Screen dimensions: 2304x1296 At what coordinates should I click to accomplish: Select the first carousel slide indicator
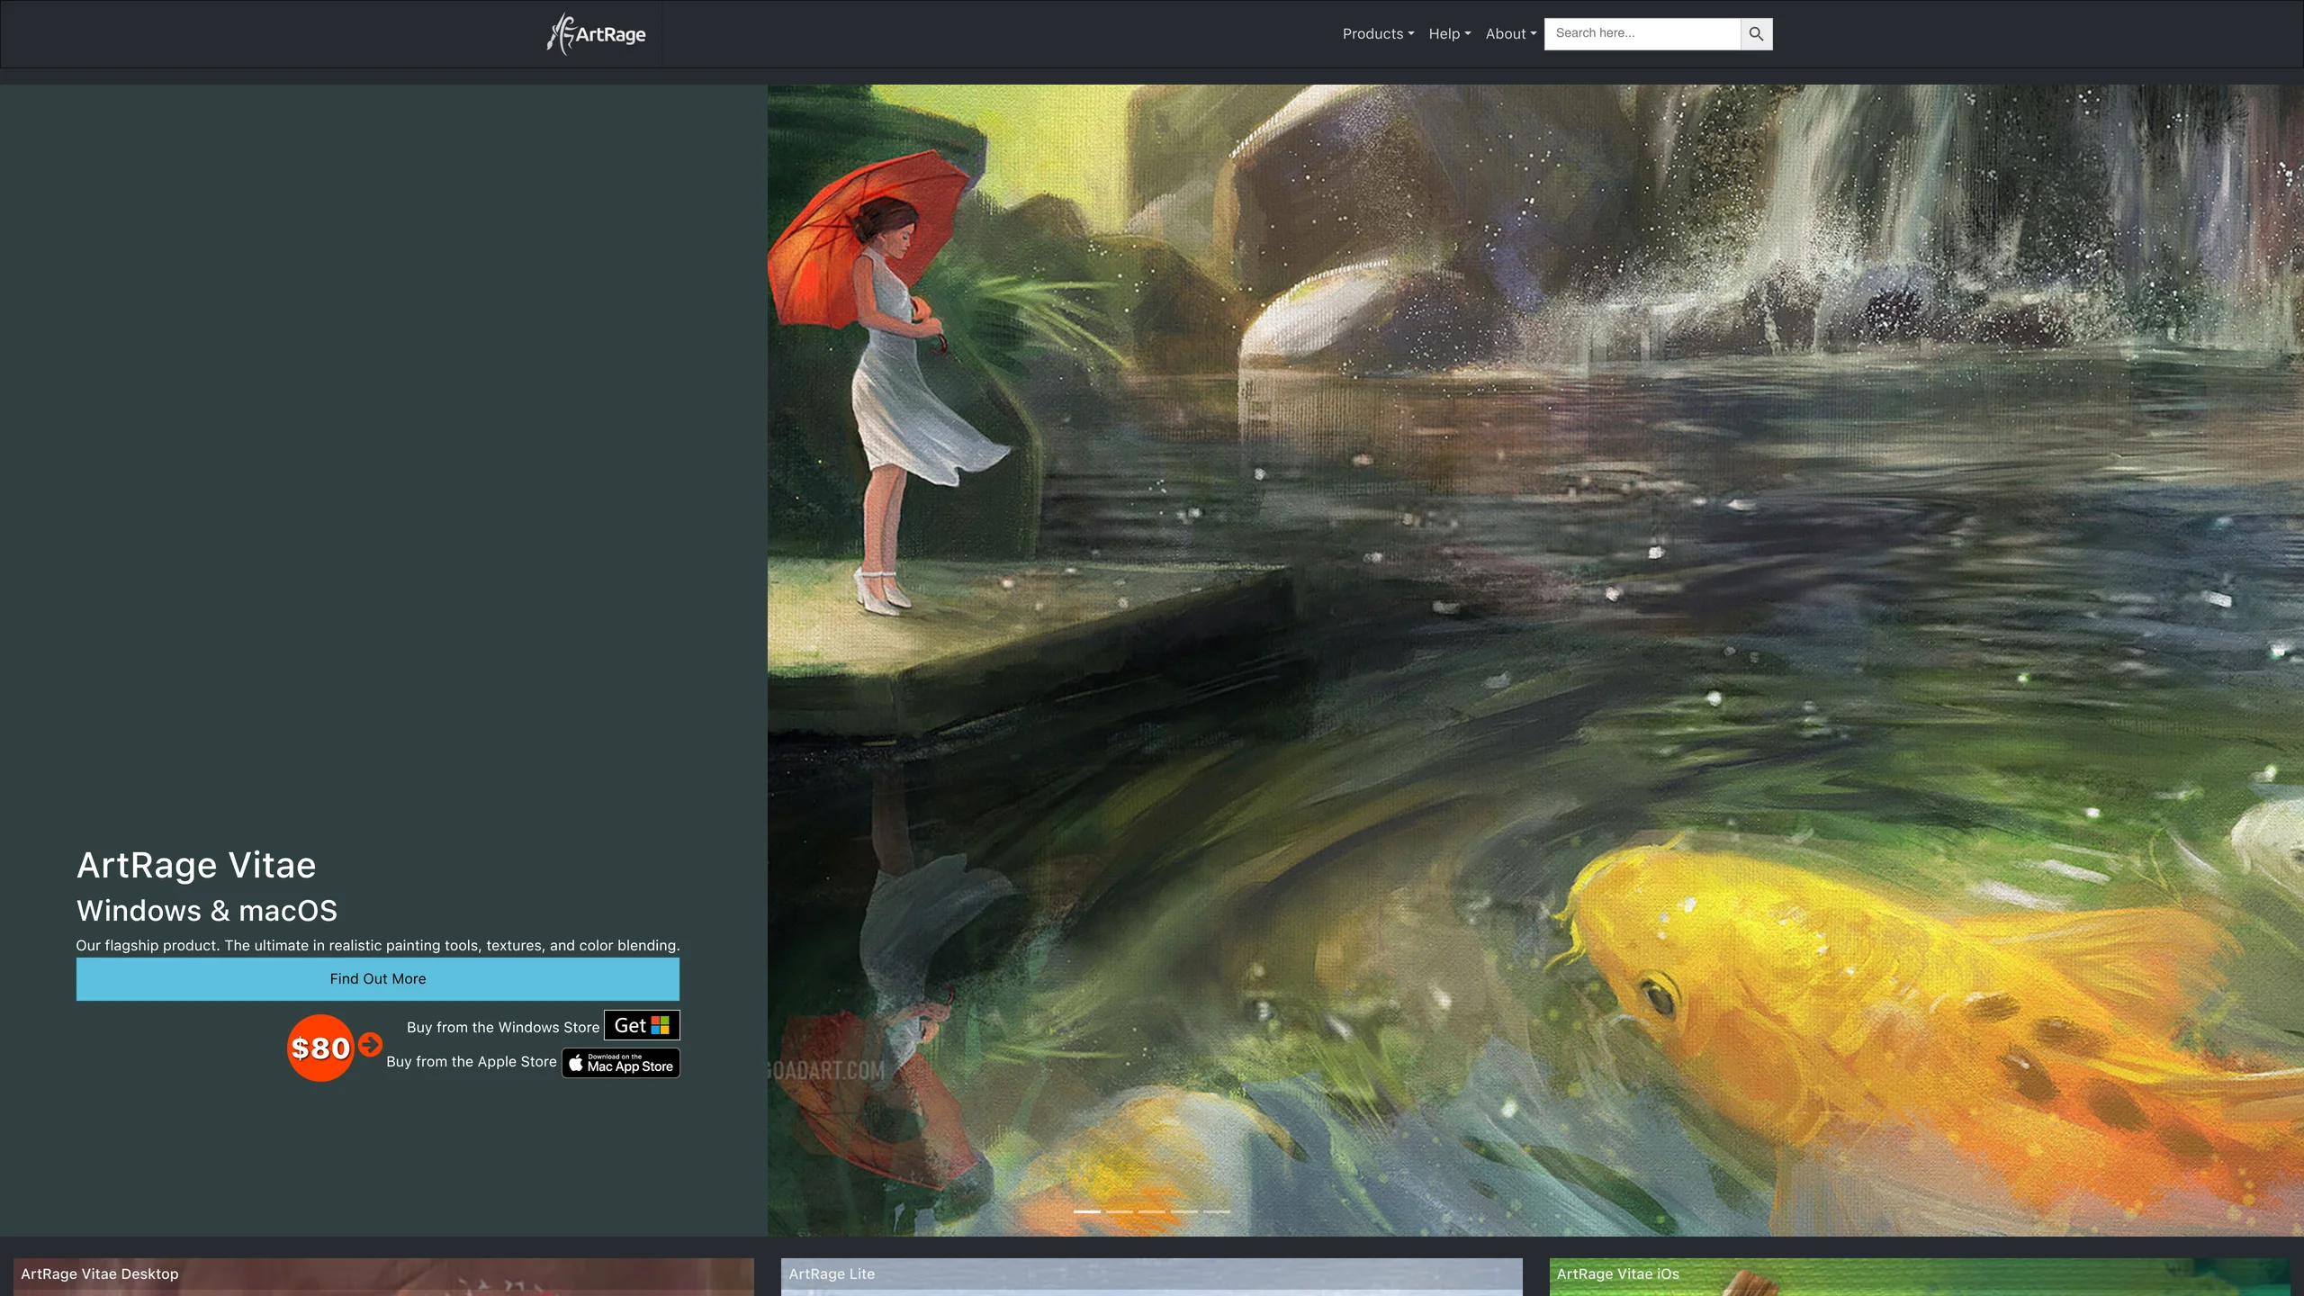point(1087,1211)
